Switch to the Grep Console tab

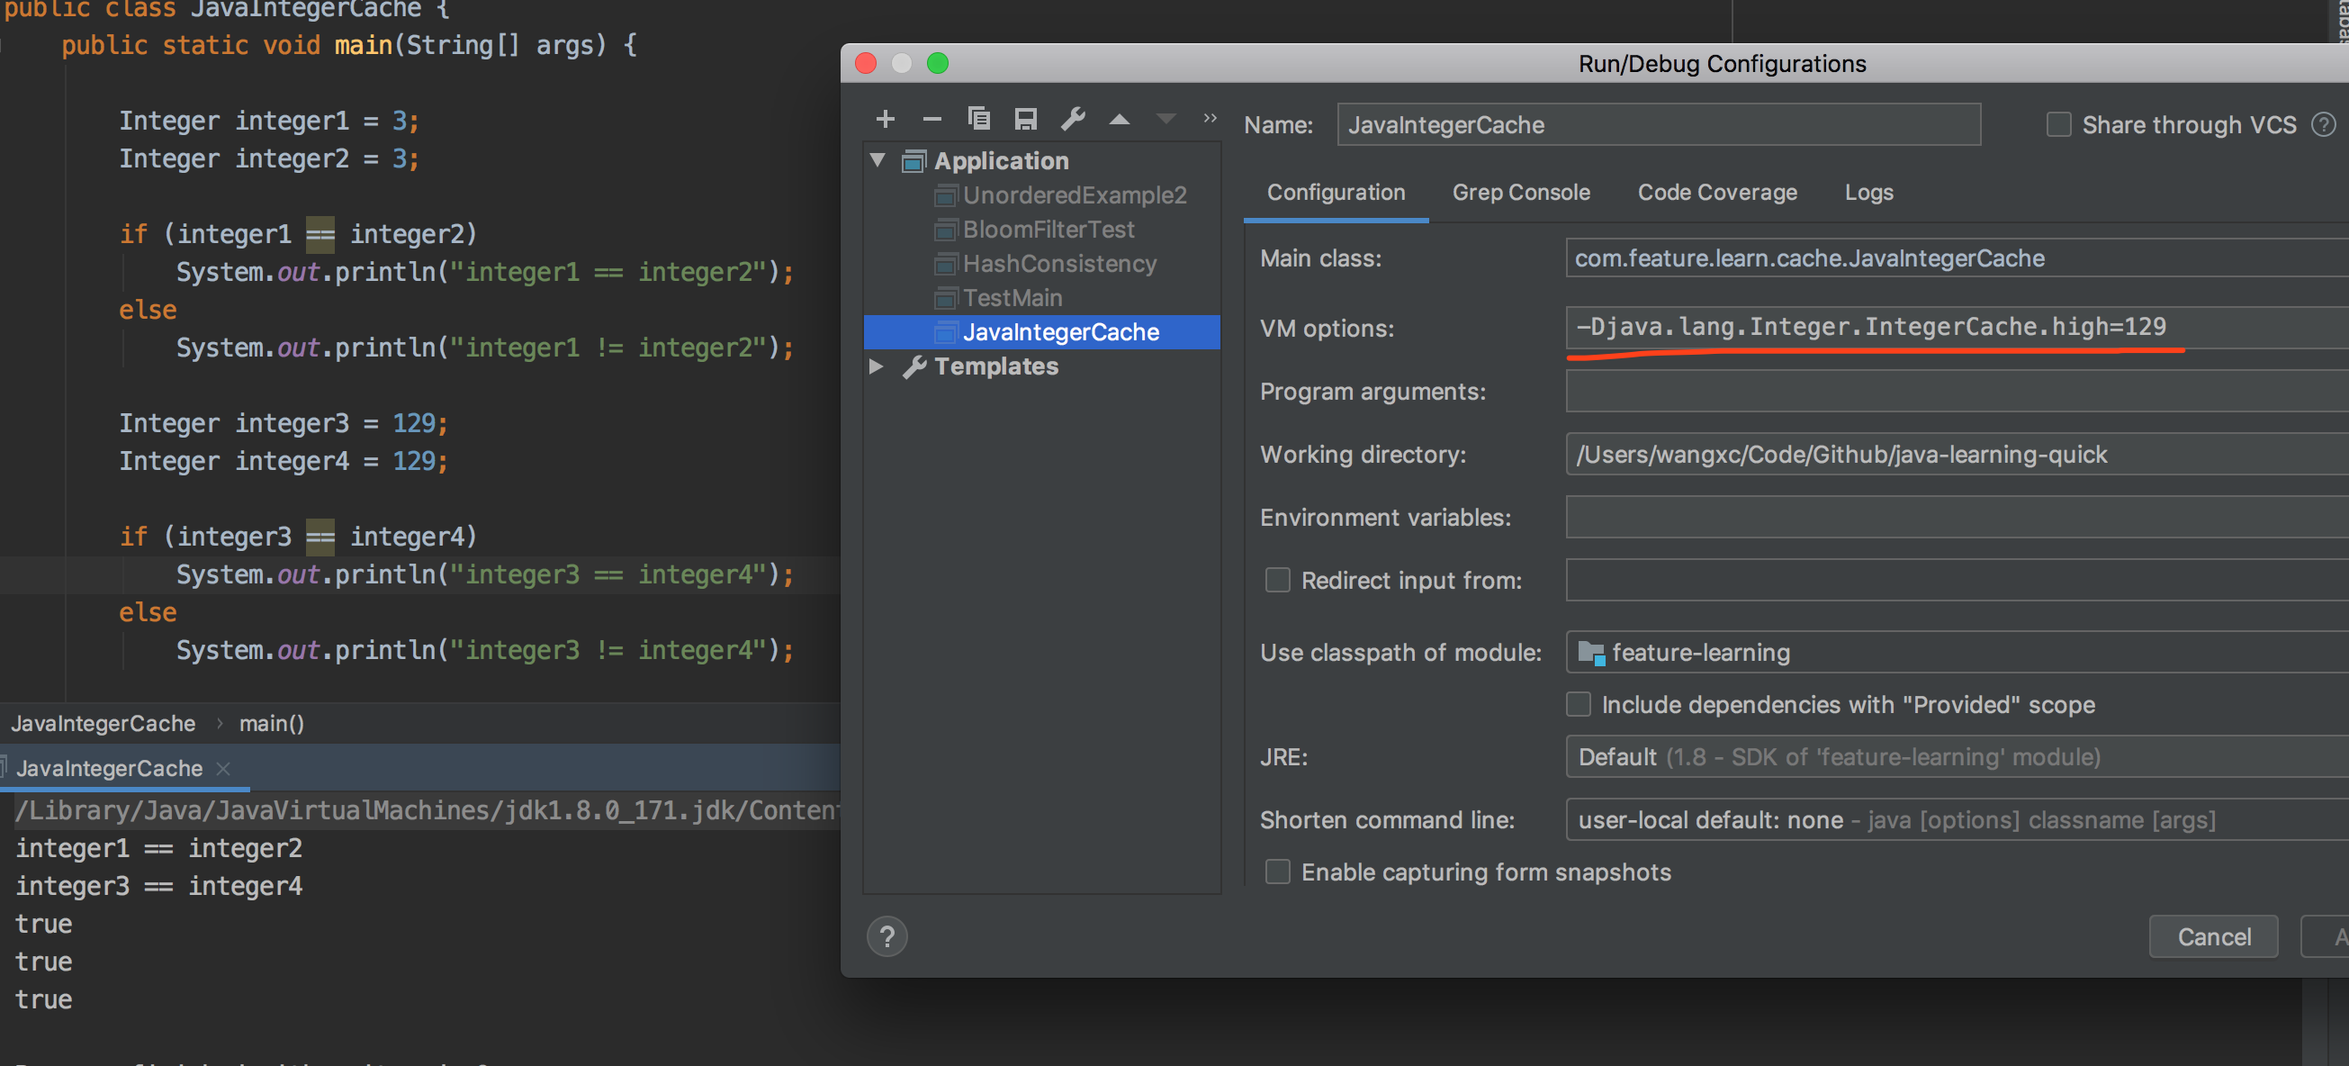(1520, 193)
